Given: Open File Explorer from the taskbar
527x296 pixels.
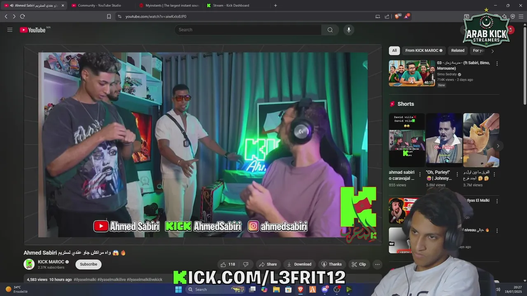Looking at the screenshot, I should coord(276,289).
